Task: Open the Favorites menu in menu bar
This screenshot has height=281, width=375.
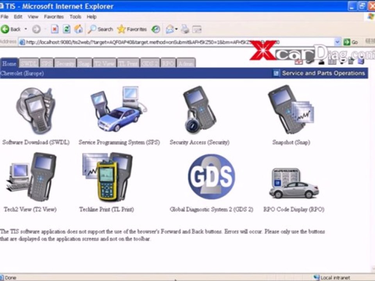Action: coord(54,17)
